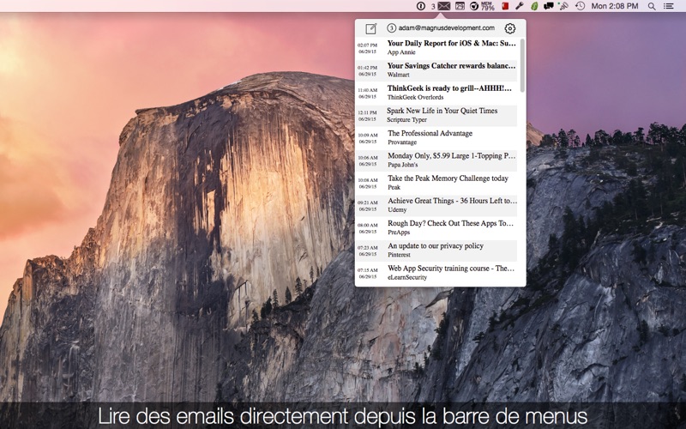Click the account adam@magnusdevelopment.com
The width and height of the screenshot is (686, 429).
tap(446, 28)
